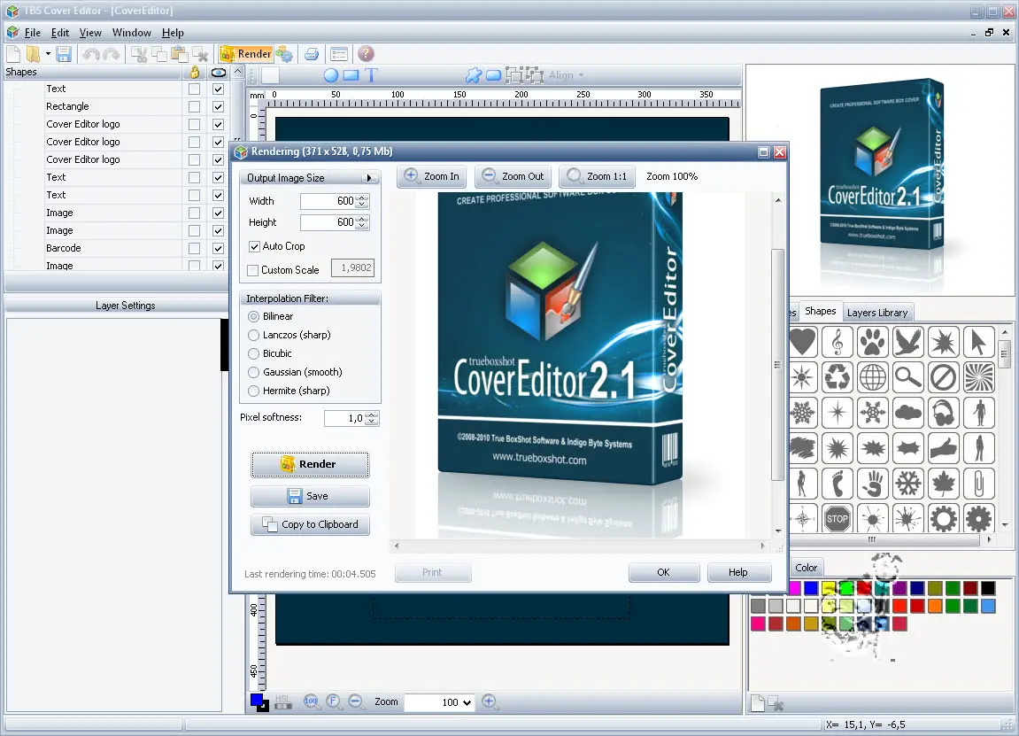Enable the Custom Scale checkbox

click(x=253, y=270)
